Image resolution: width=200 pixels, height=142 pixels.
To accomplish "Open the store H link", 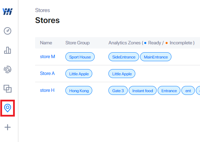I will pos(47,90).
